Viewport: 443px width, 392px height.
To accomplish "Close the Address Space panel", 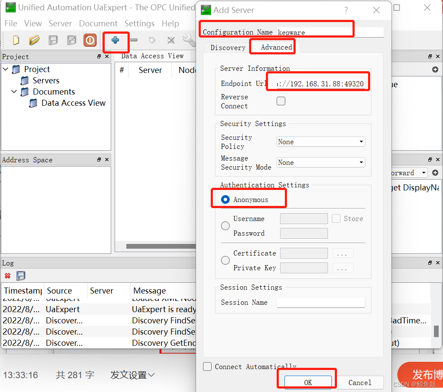I will pos(107,160).
